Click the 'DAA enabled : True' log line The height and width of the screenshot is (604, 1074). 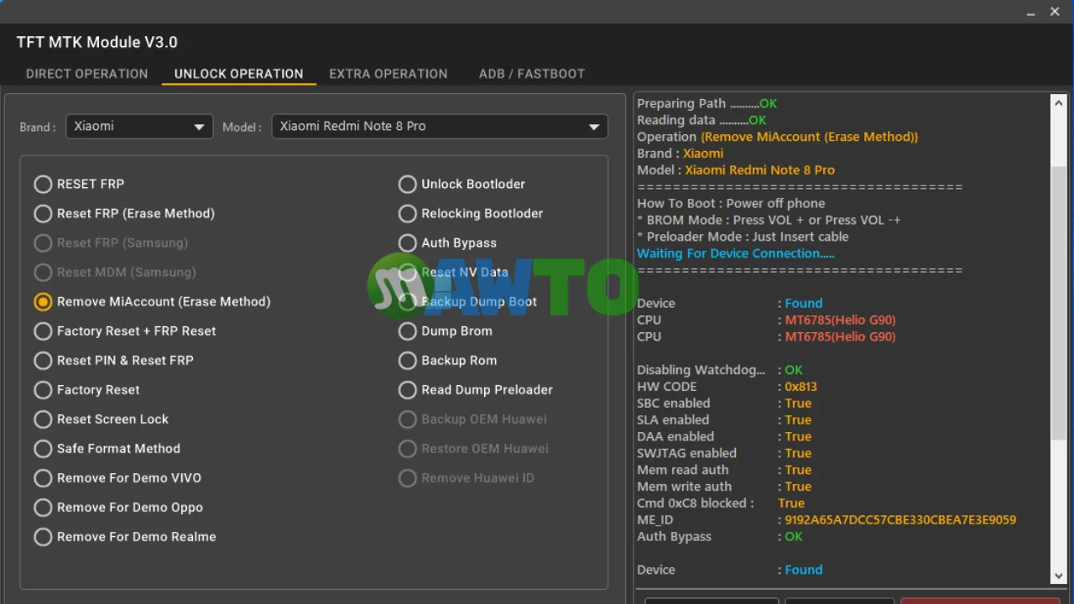pyautogui.click(x=724, y=437)
